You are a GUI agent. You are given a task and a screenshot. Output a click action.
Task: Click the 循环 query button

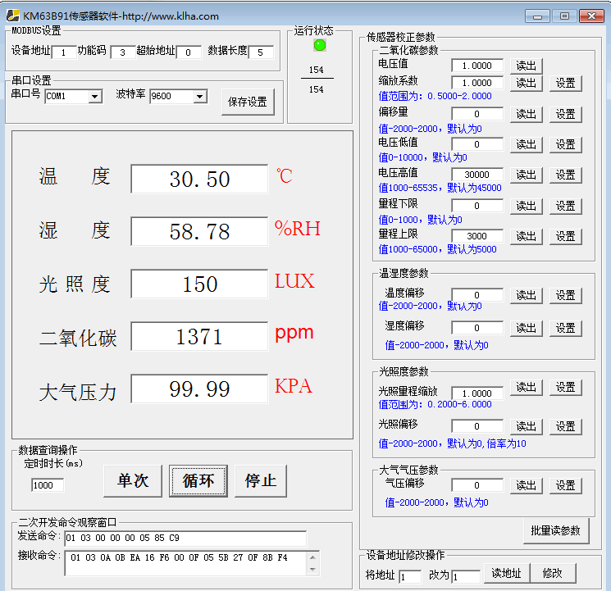point(198,480)
